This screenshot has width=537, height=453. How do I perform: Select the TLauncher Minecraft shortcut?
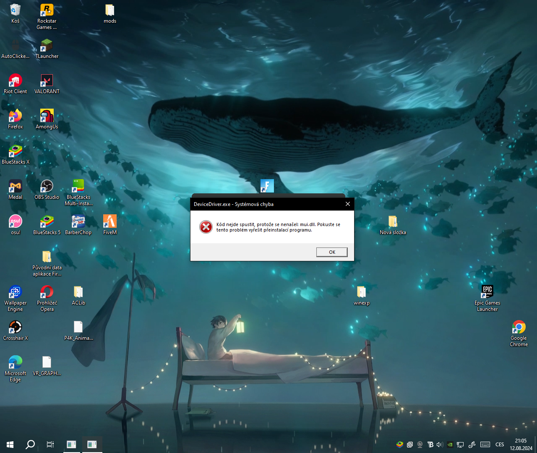click(47, 49)
